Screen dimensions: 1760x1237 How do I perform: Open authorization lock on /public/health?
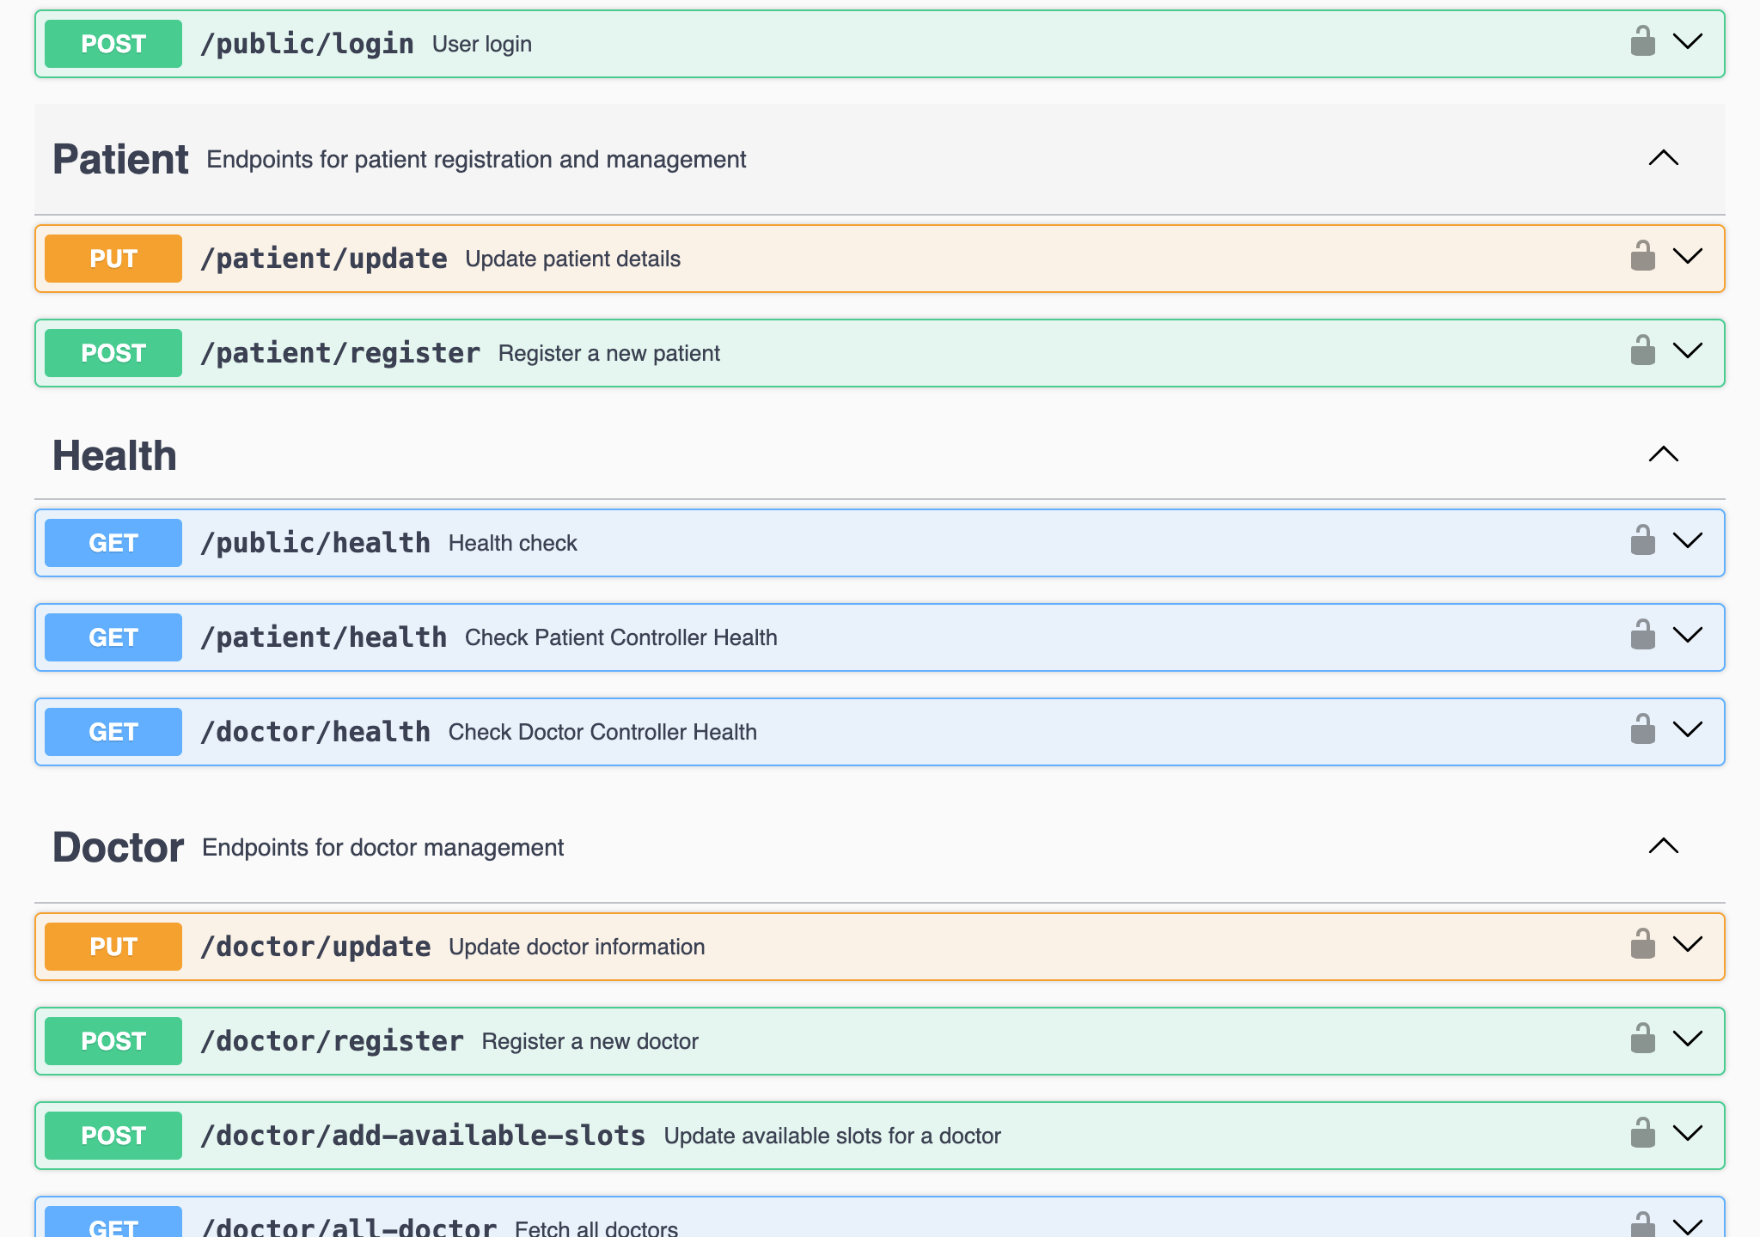1642,540
